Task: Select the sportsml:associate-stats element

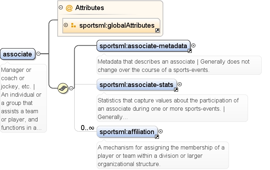Action: 137,85
